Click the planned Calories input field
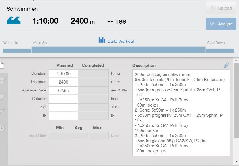239x166 pixels. (64, 99)
